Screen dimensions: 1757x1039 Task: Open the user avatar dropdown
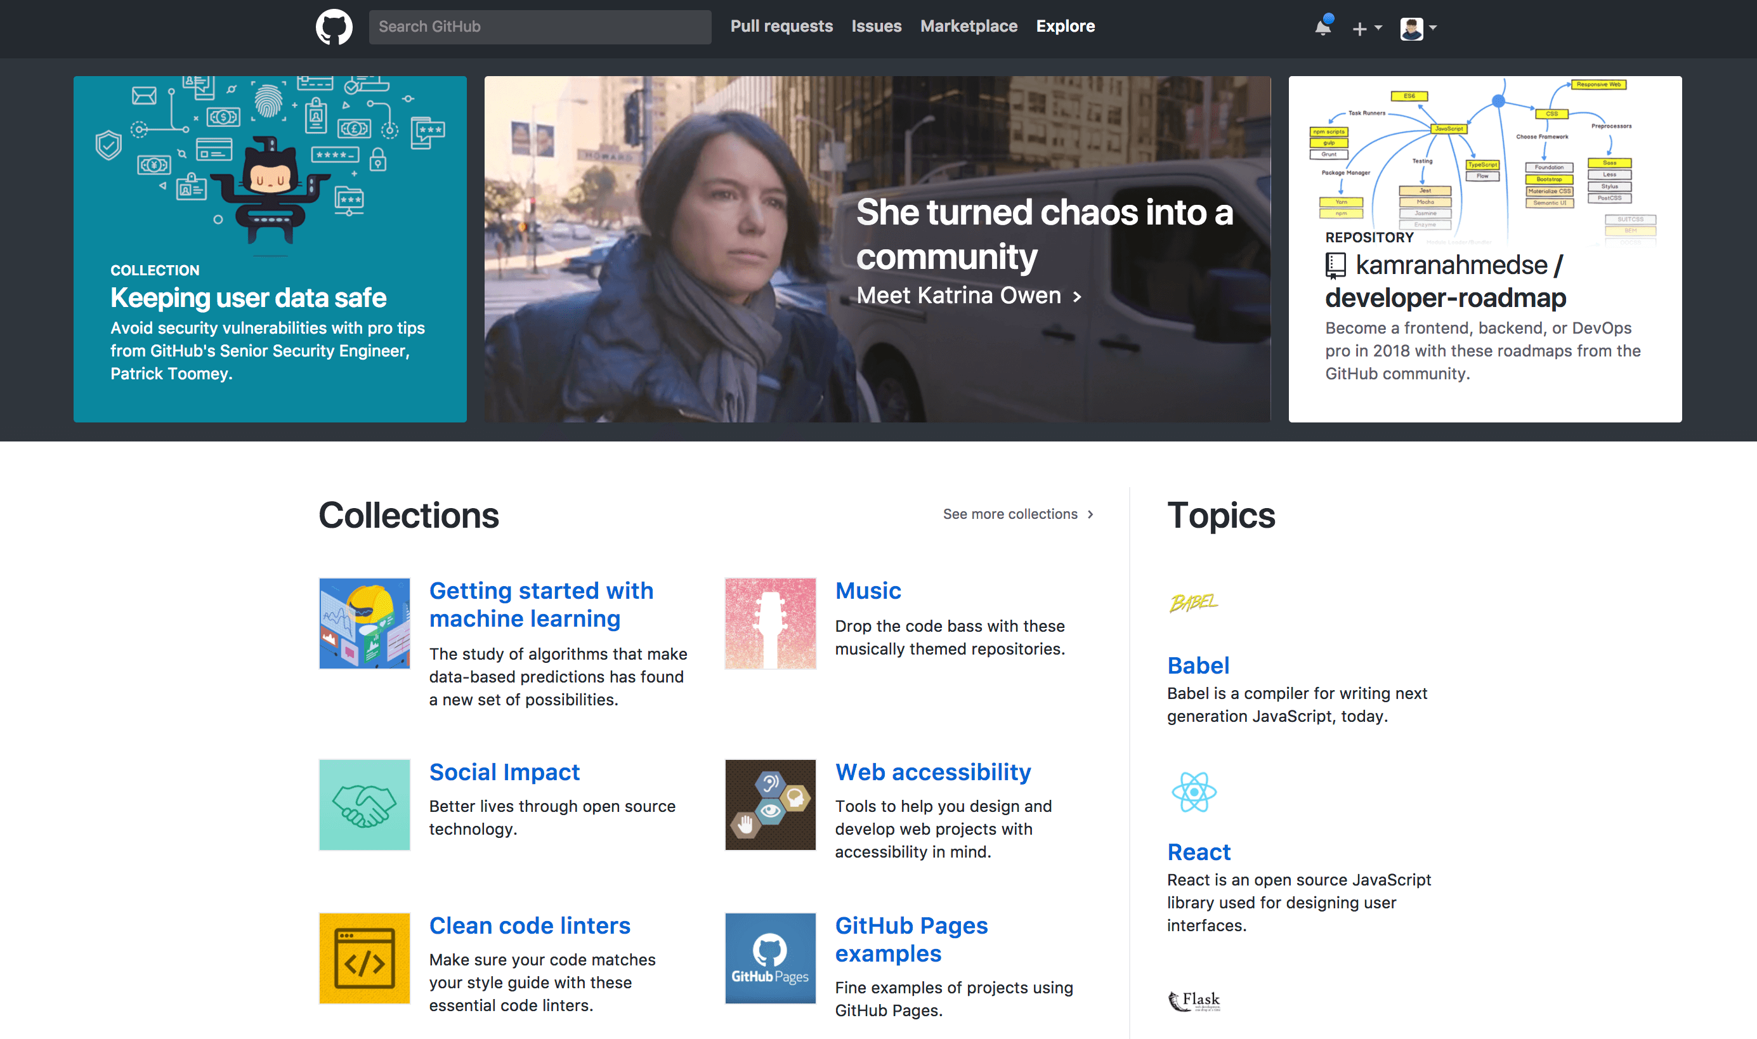pyautogui.click(x=1418, y=28)
